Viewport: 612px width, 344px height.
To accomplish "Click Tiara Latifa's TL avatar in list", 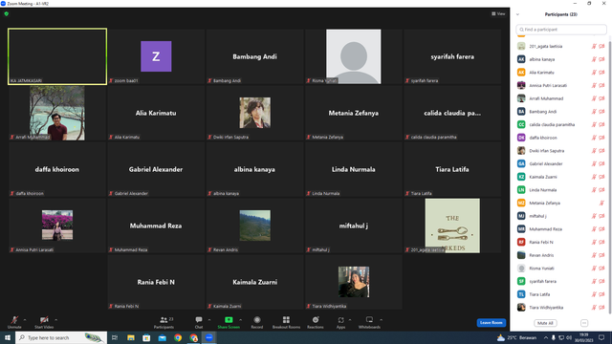I will tap(521, 294).
